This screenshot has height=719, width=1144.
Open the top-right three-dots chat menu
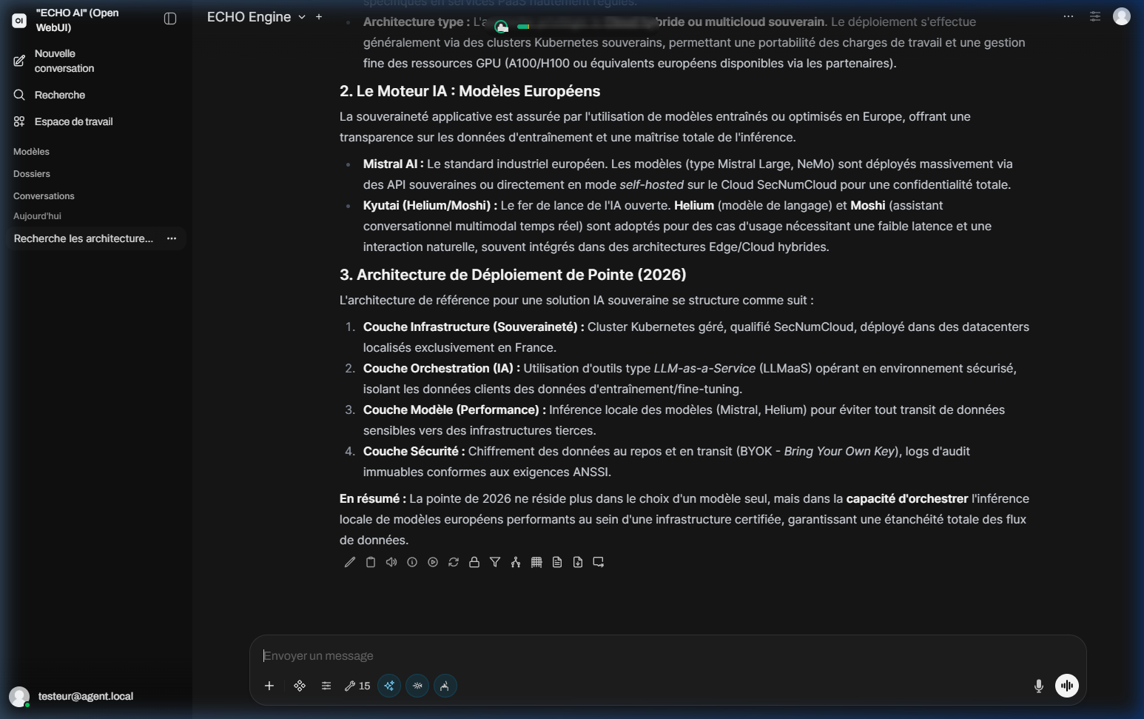[1069, 16]
